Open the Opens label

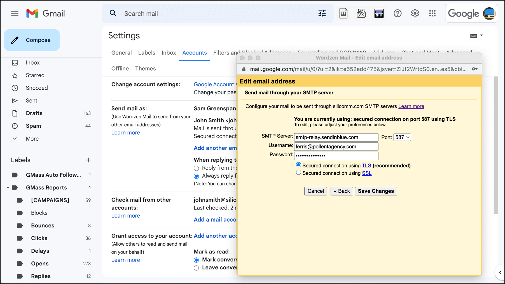click(x=40, y=264)
